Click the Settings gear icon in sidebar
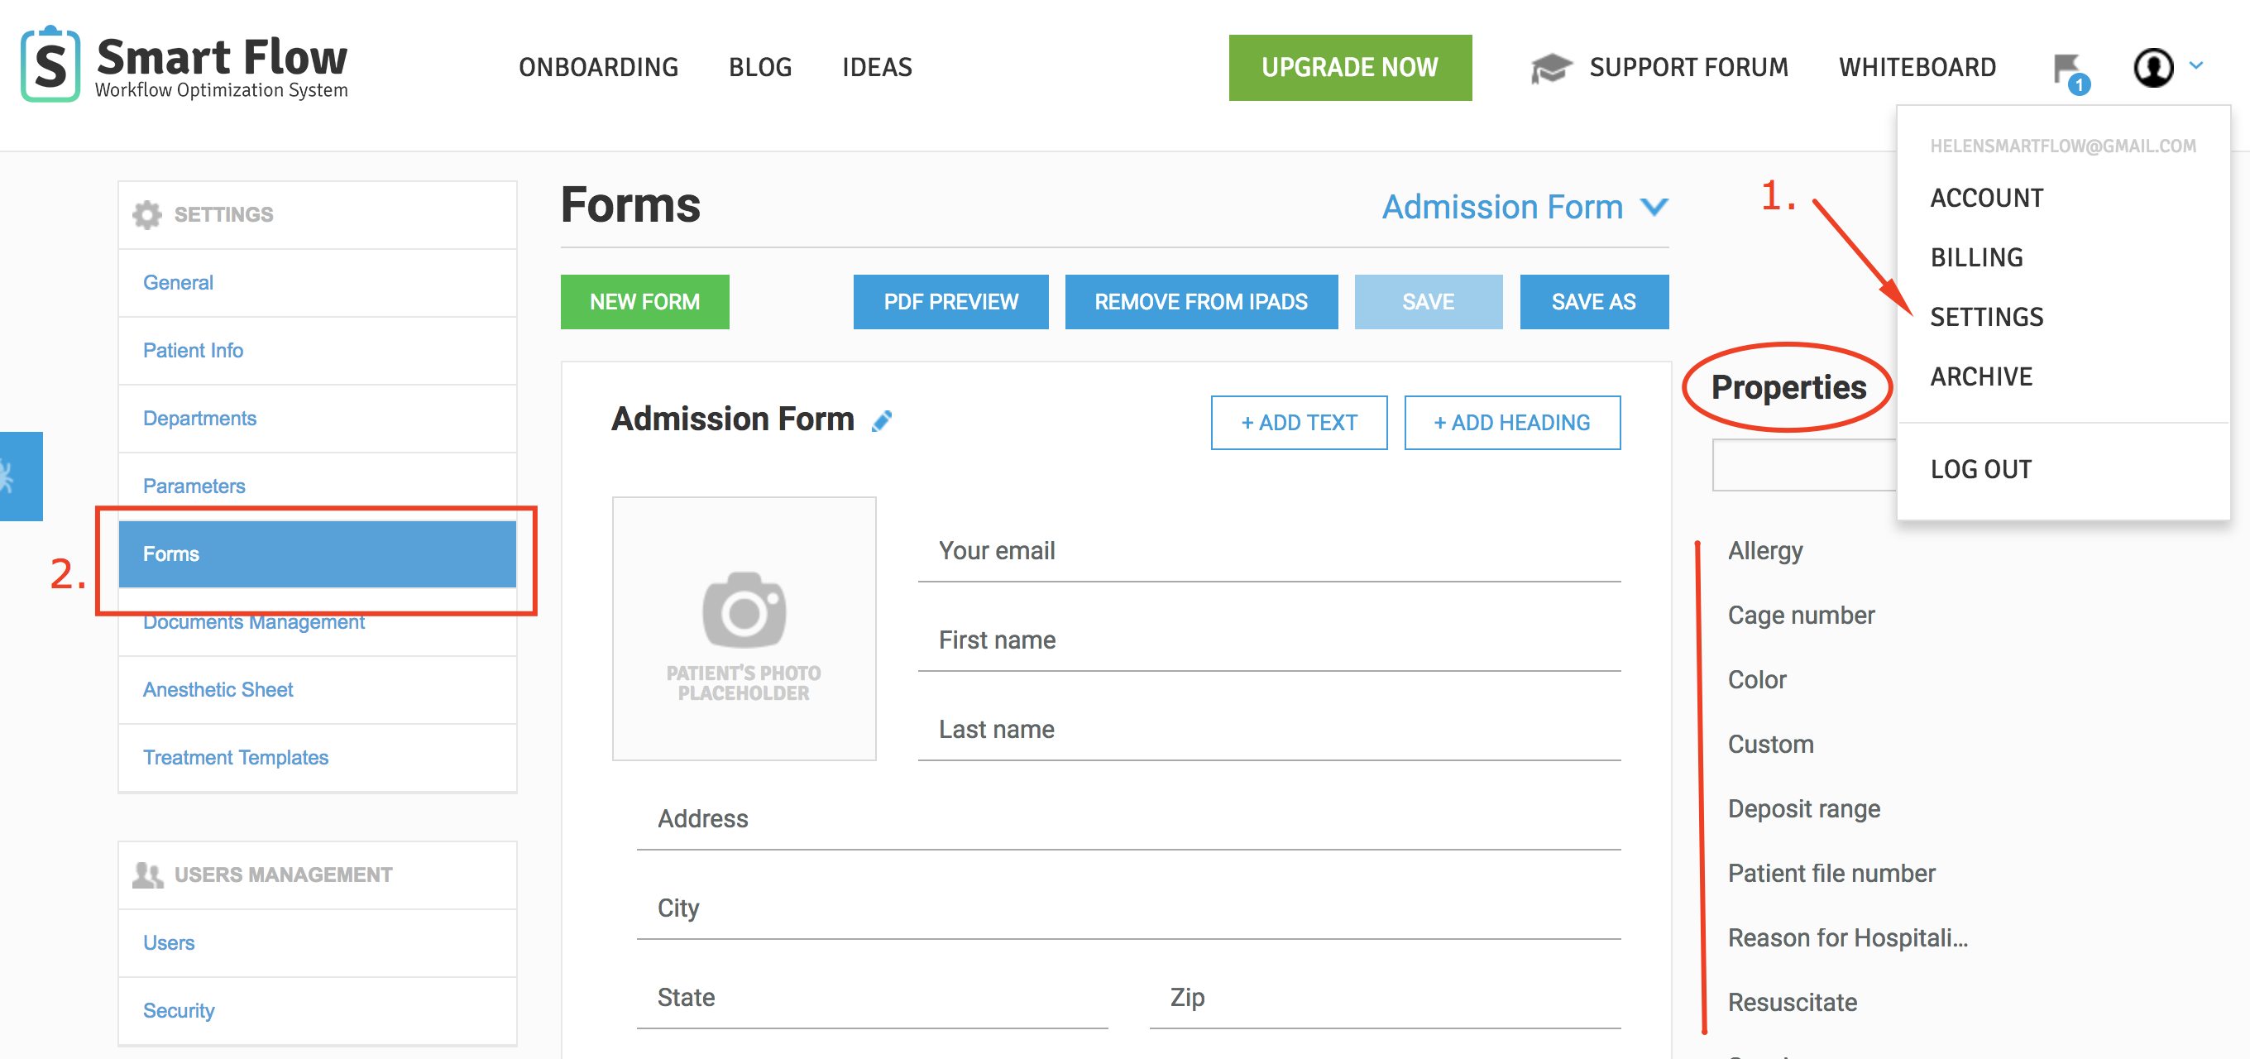This screenshot has height=1059, width=2250. [x=146, y=214]
